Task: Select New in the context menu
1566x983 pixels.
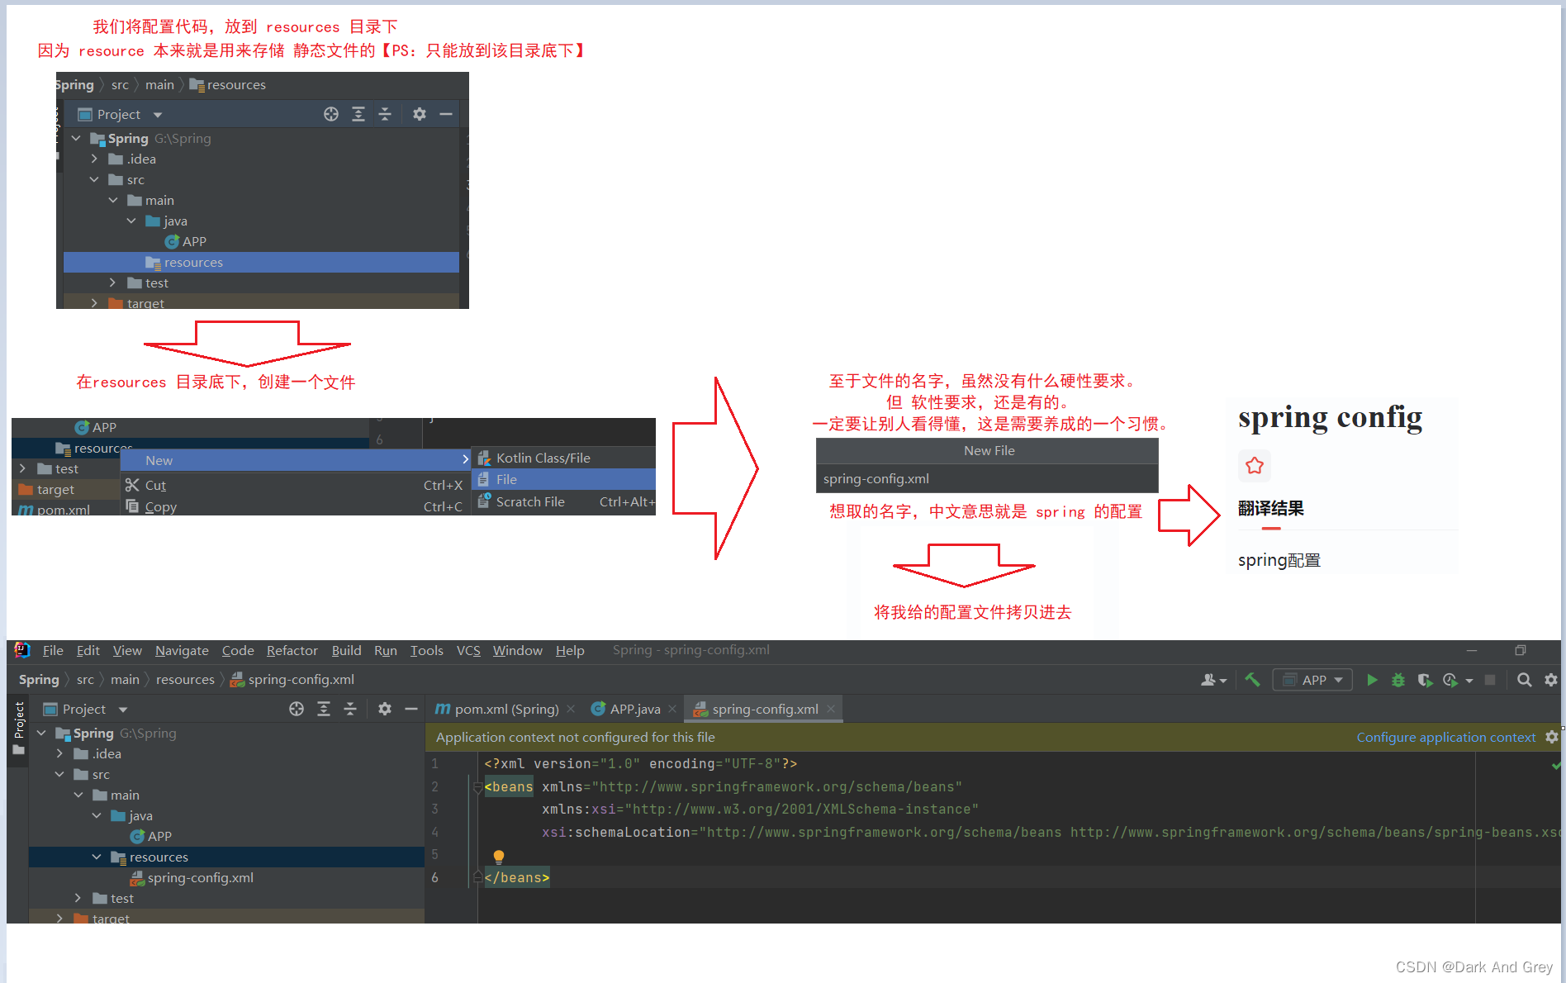Action: [295, 460]
